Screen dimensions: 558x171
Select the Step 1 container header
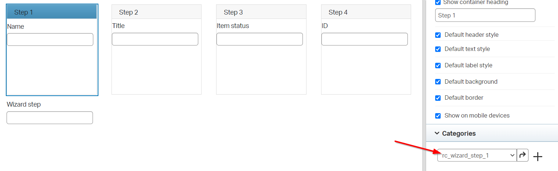(x=52, y=12)
